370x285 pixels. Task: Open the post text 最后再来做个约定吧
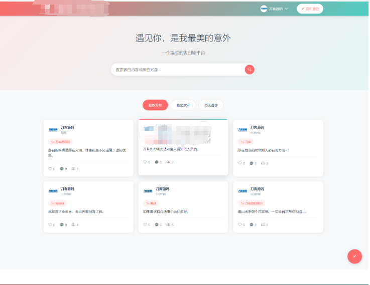pos(272,211)
